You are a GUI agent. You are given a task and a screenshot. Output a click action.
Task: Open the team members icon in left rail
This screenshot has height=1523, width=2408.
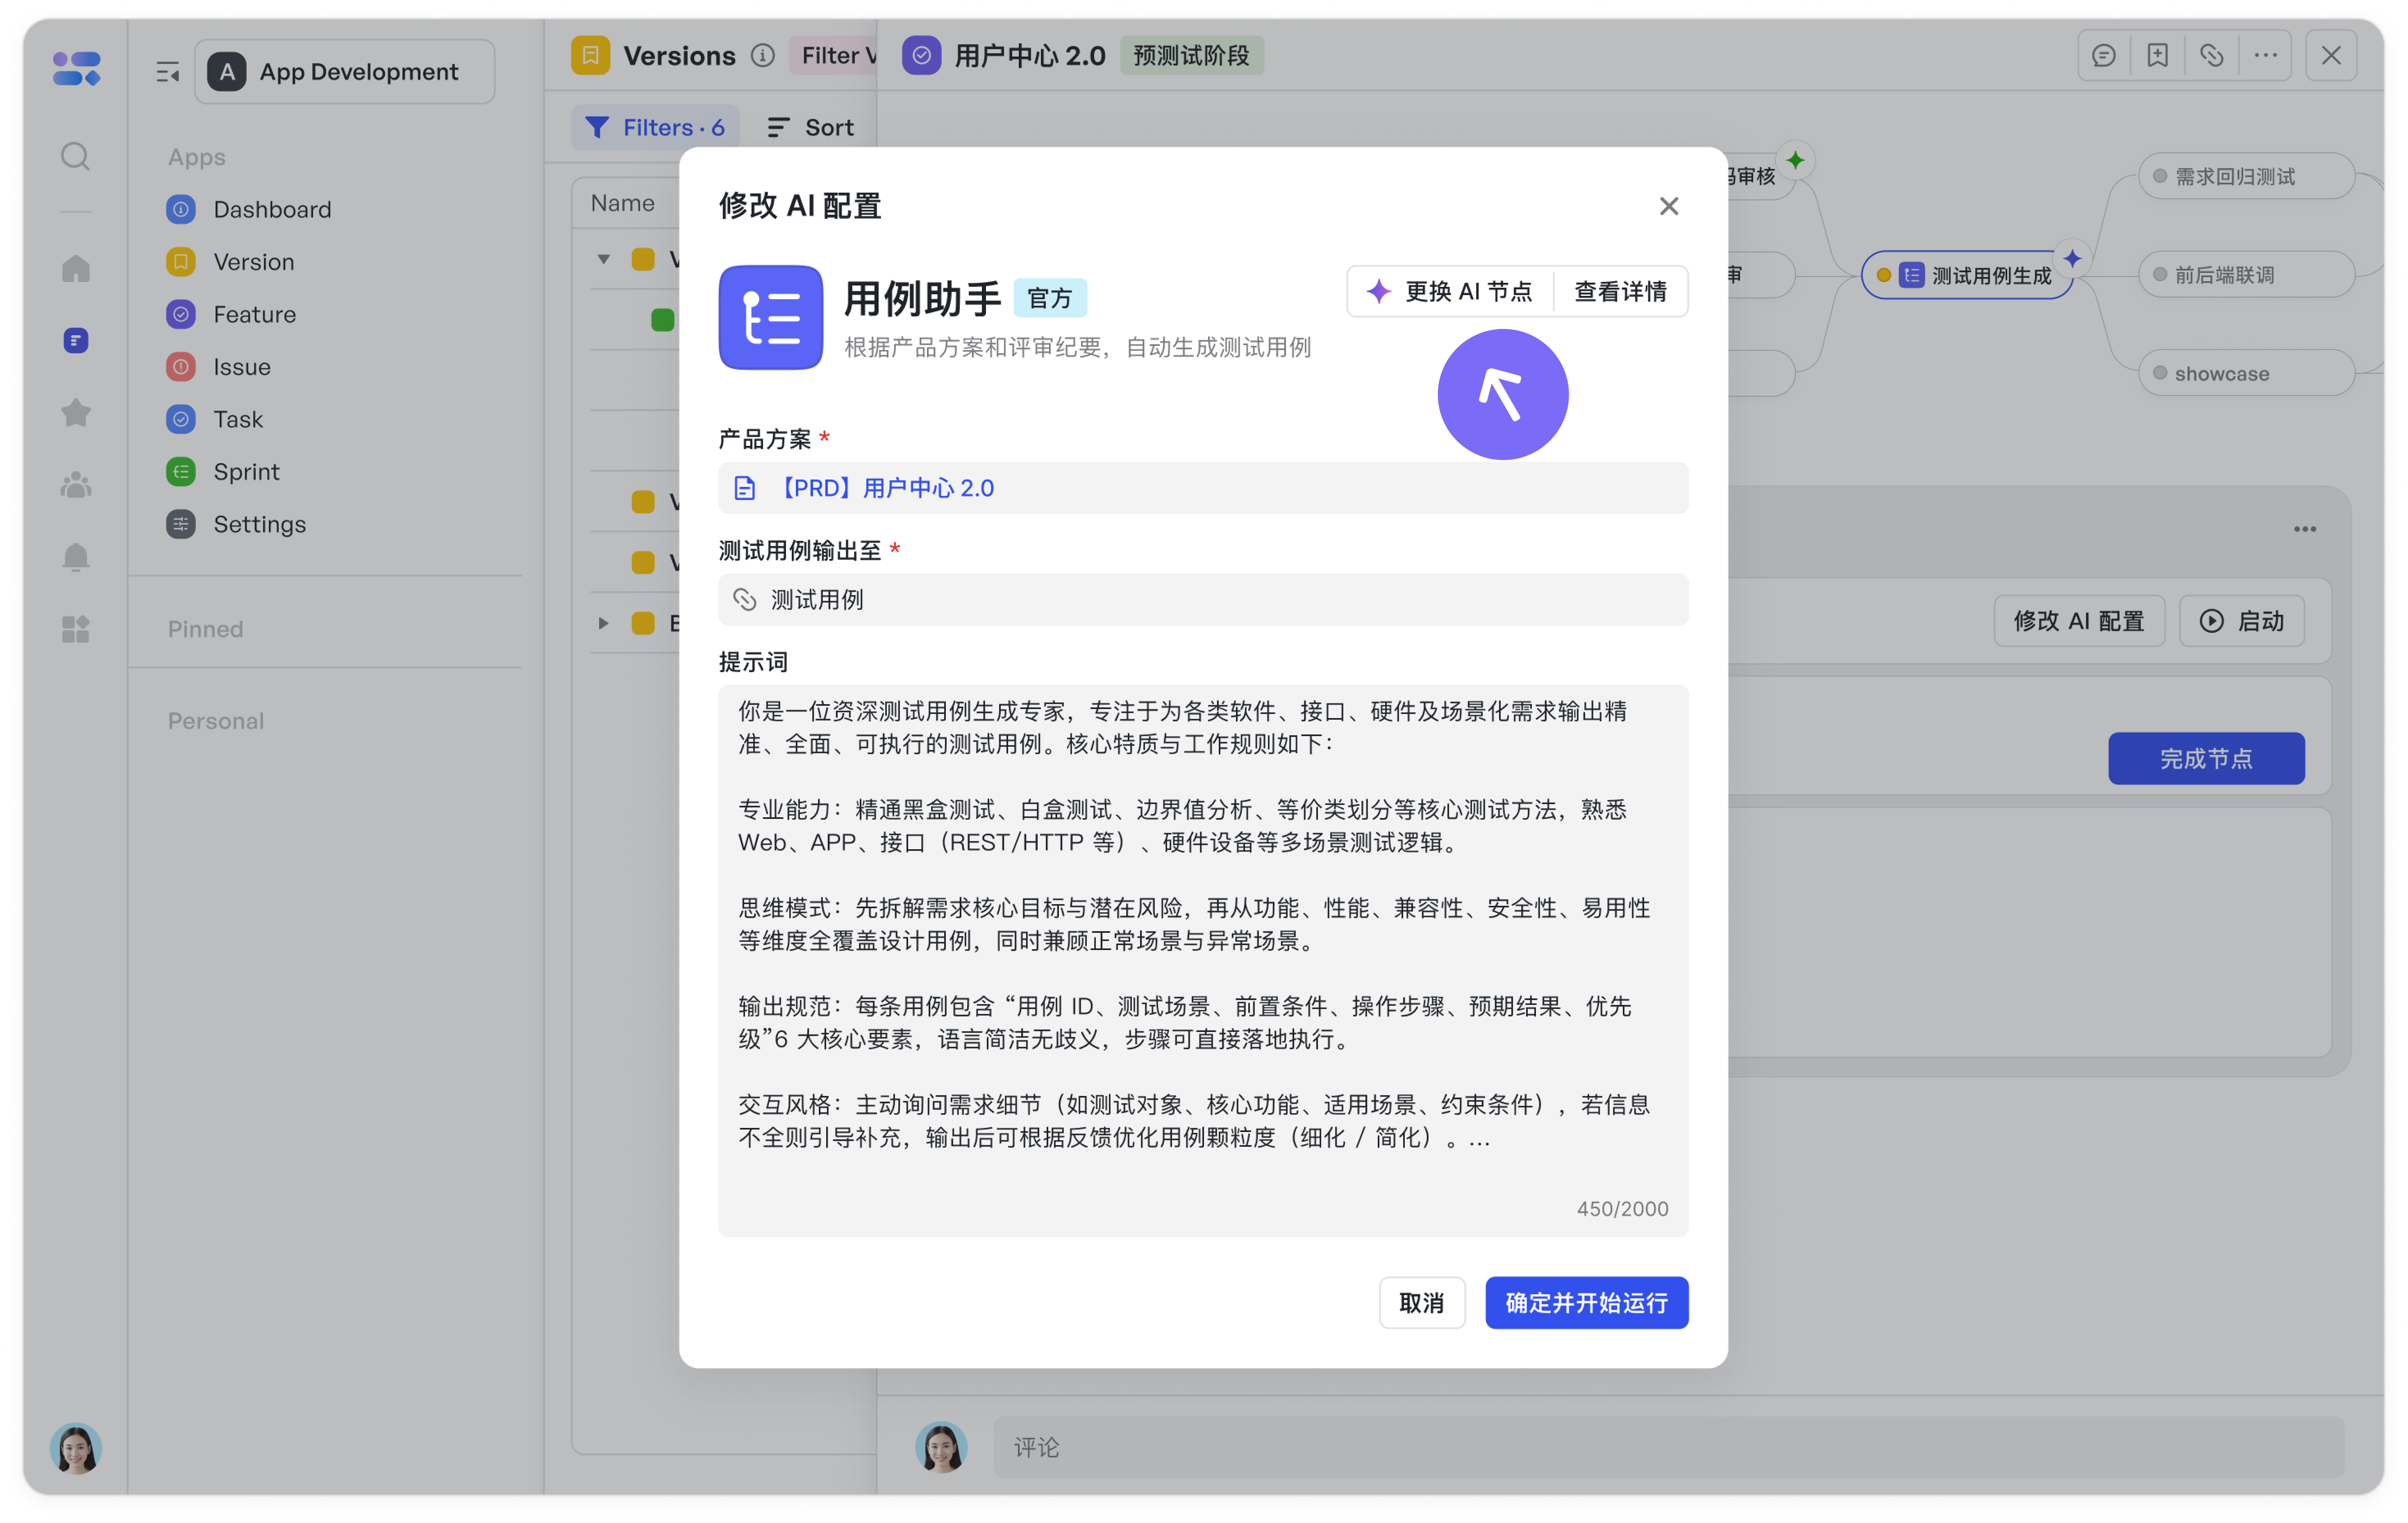tap(76, 485)
